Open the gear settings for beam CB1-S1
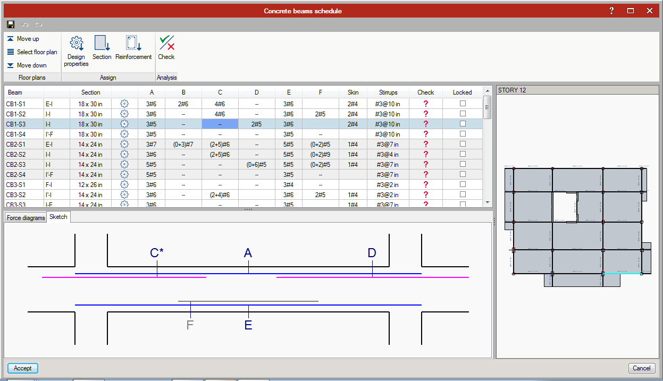The height and width of the screenshot is (381, 663). click(124, 104)
